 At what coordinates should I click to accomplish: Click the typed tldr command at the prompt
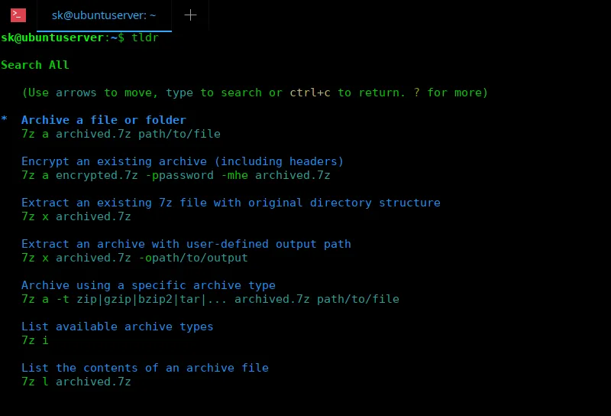click(x=145, y=37)
